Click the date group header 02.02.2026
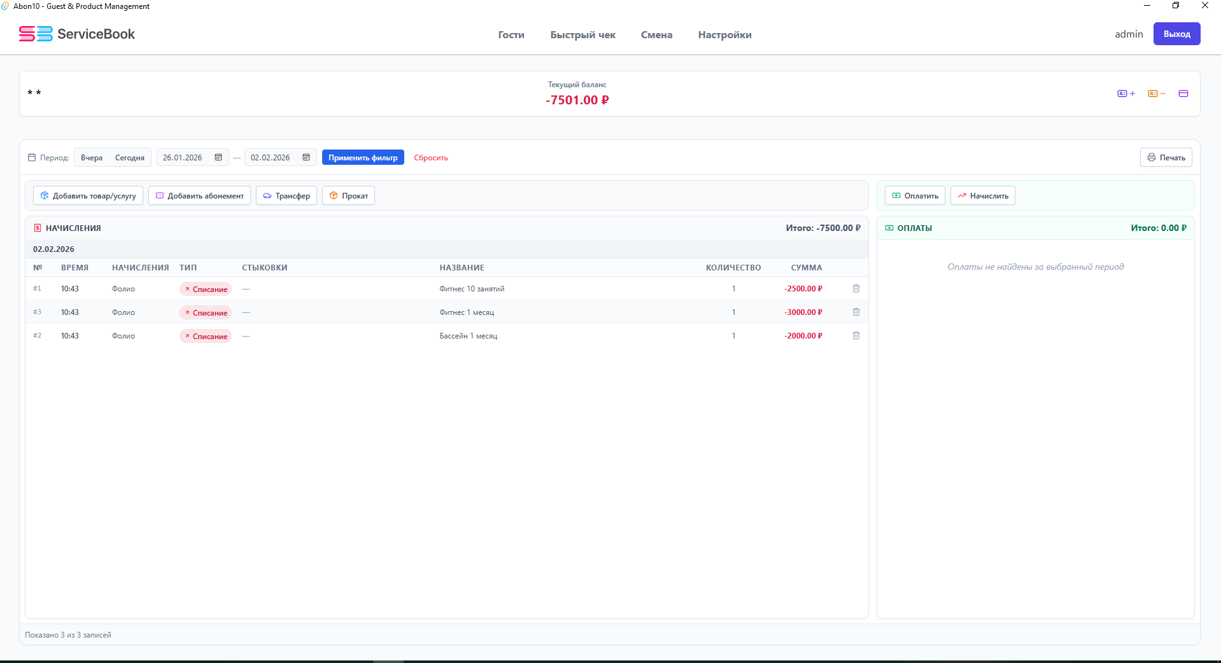1221x663 pixels. [53, 249]
